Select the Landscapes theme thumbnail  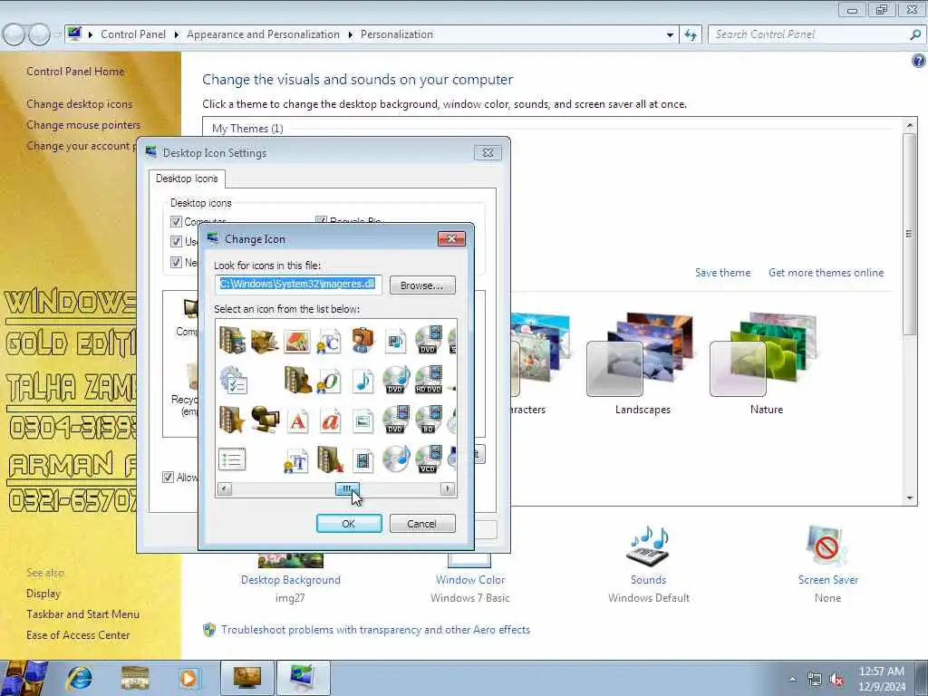pos(639,354)
